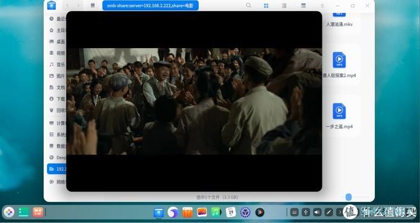Screen dimensions: 420x223
Task: Select the 一步之遥.mp4 video file
Action: [x=339, y=116]
